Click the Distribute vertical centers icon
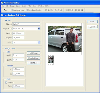Image resolution: width=100 pixels, height=93 pixels. tap(69, 10)
